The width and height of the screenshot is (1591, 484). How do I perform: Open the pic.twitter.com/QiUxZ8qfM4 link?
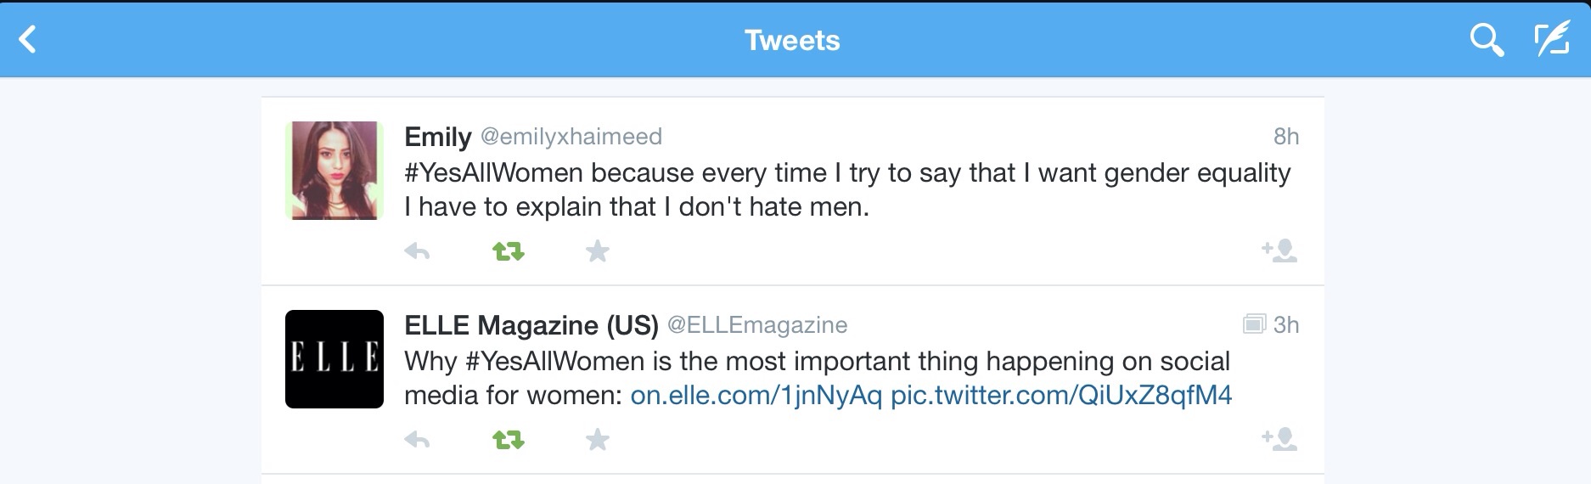point(1060,396)
